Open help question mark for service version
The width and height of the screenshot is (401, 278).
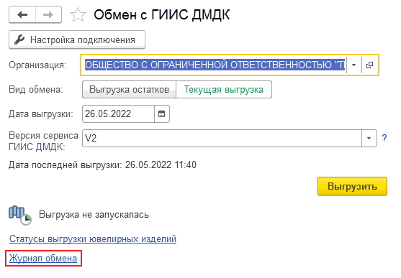coord(384,138)
